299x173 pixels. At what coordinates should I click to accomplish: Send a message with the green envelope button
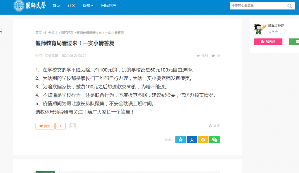click(294, 41)
